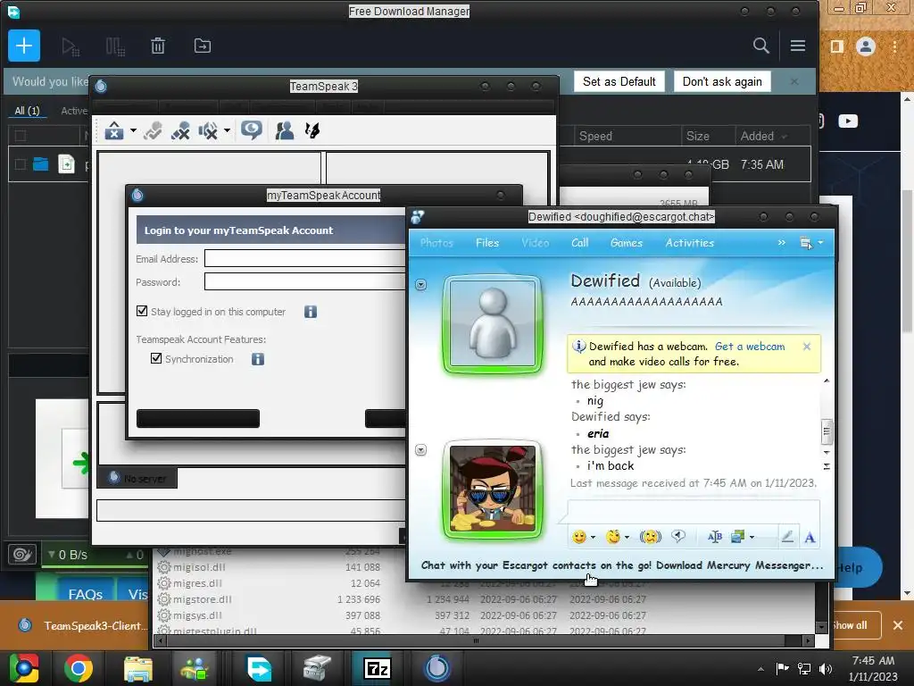Click the voice clip icon in chat
Image resolution: width=914 pixels, height=686 pixels.
coord(678,536)
